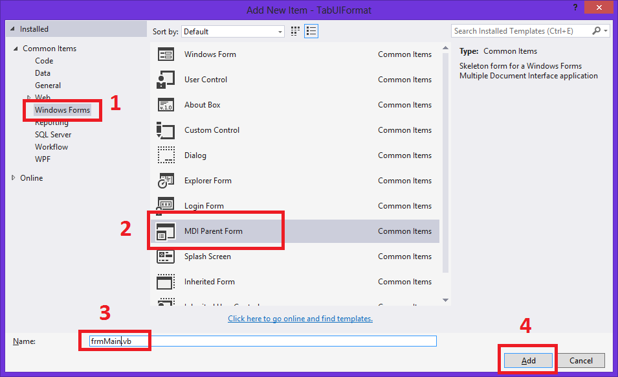618x377 pixels.
Task: Select the General category
Action: pyautogui.click(x=48, y=85)
